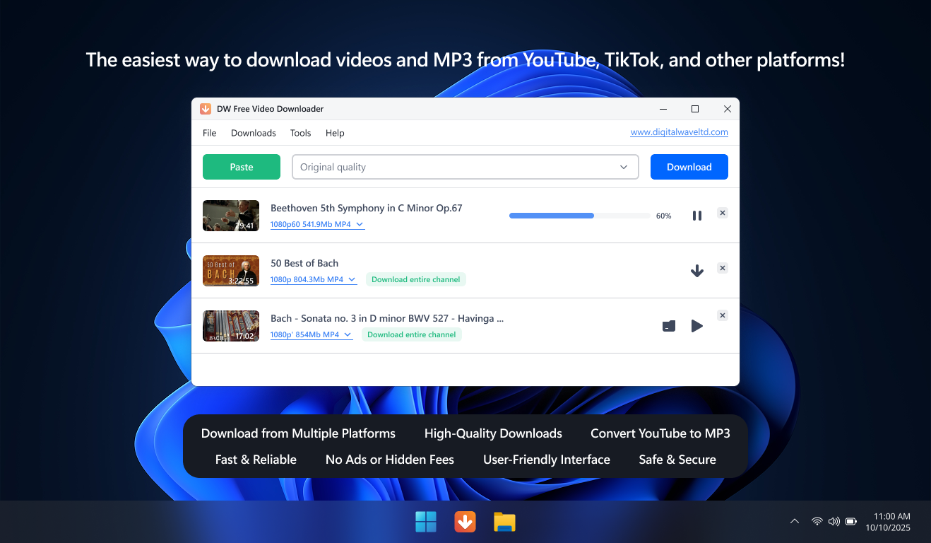931x543 pixels.
Task: Start downloading 50 Best of Bach
Action: coord(697,270)
